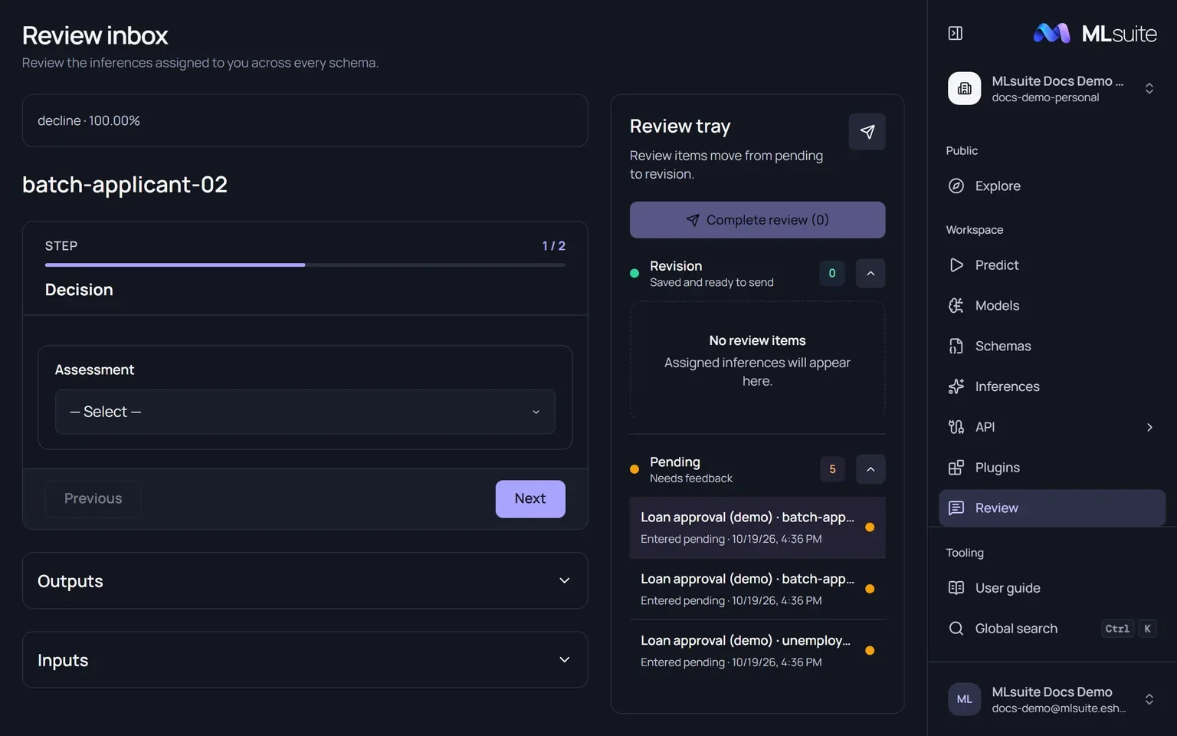Viewport: 1177px width, 736px height.
Task: Click the 1 / 2 step counter
Action: [x=553, y=246]
